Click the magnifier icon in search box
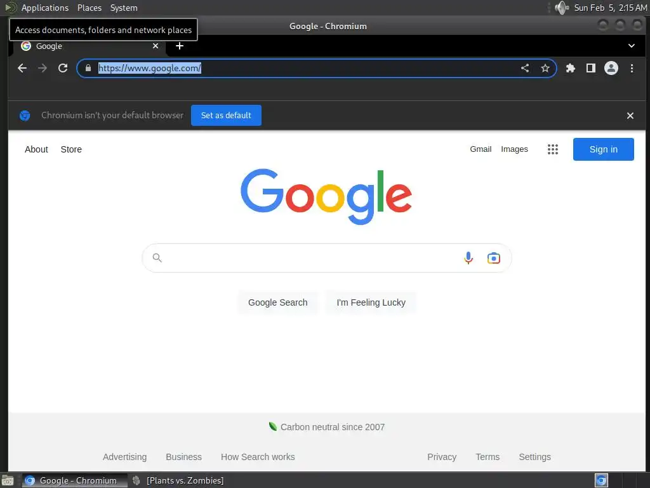The width and height of the screenshot is (650, 488). pyautogui.click(x=157, y=258)
